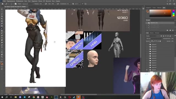This screenshot has height=99, width=176.
Task: Switch to the Образцы tab
Action: pos(159,8)
